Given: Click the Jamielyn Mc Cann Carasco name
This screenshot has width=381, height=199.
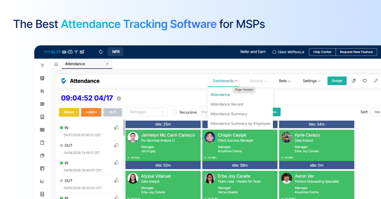Looking at the screenshot, I should (x=168, y=135).
